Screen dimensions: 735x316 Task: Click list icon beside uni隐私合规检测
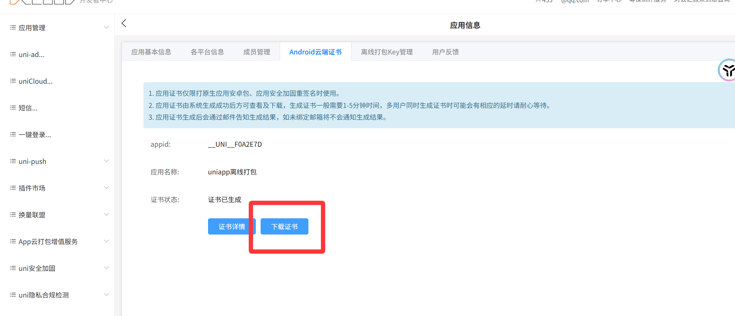[x=13, y=295]
